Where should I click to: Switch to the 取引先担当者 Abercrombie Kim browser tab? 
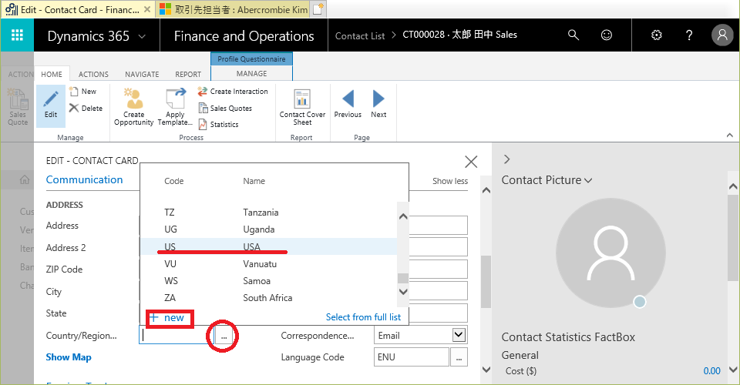point(233,9)
